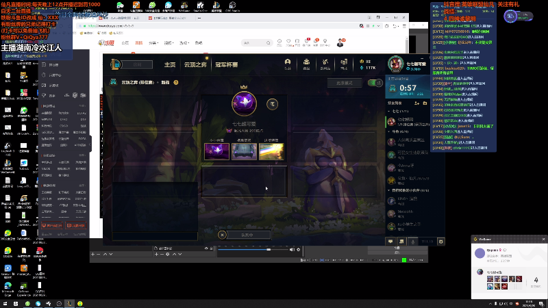Collapse the 七七 friend group
Image resolution: width=548 pixels, height=308 pixels.
[389, 111]
